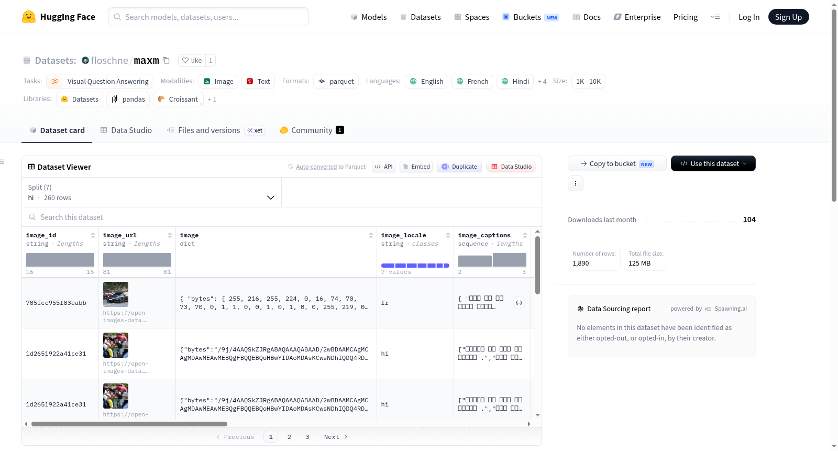The height and width of the screenshot is (451, 838).
Task: Open the expand cell braces icon in captions
Action: (x=519, y=303)
